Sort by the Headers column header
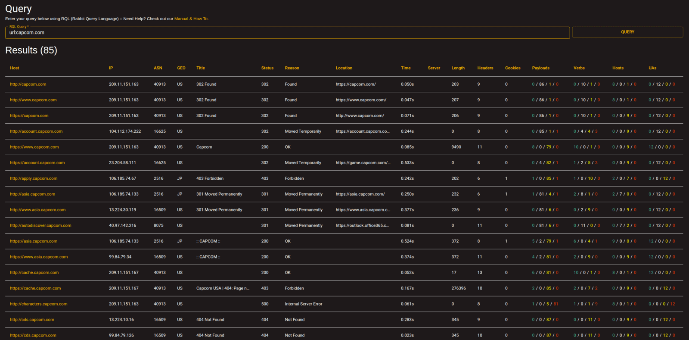The width and height of the screenshot is (689, 340). 485,68
